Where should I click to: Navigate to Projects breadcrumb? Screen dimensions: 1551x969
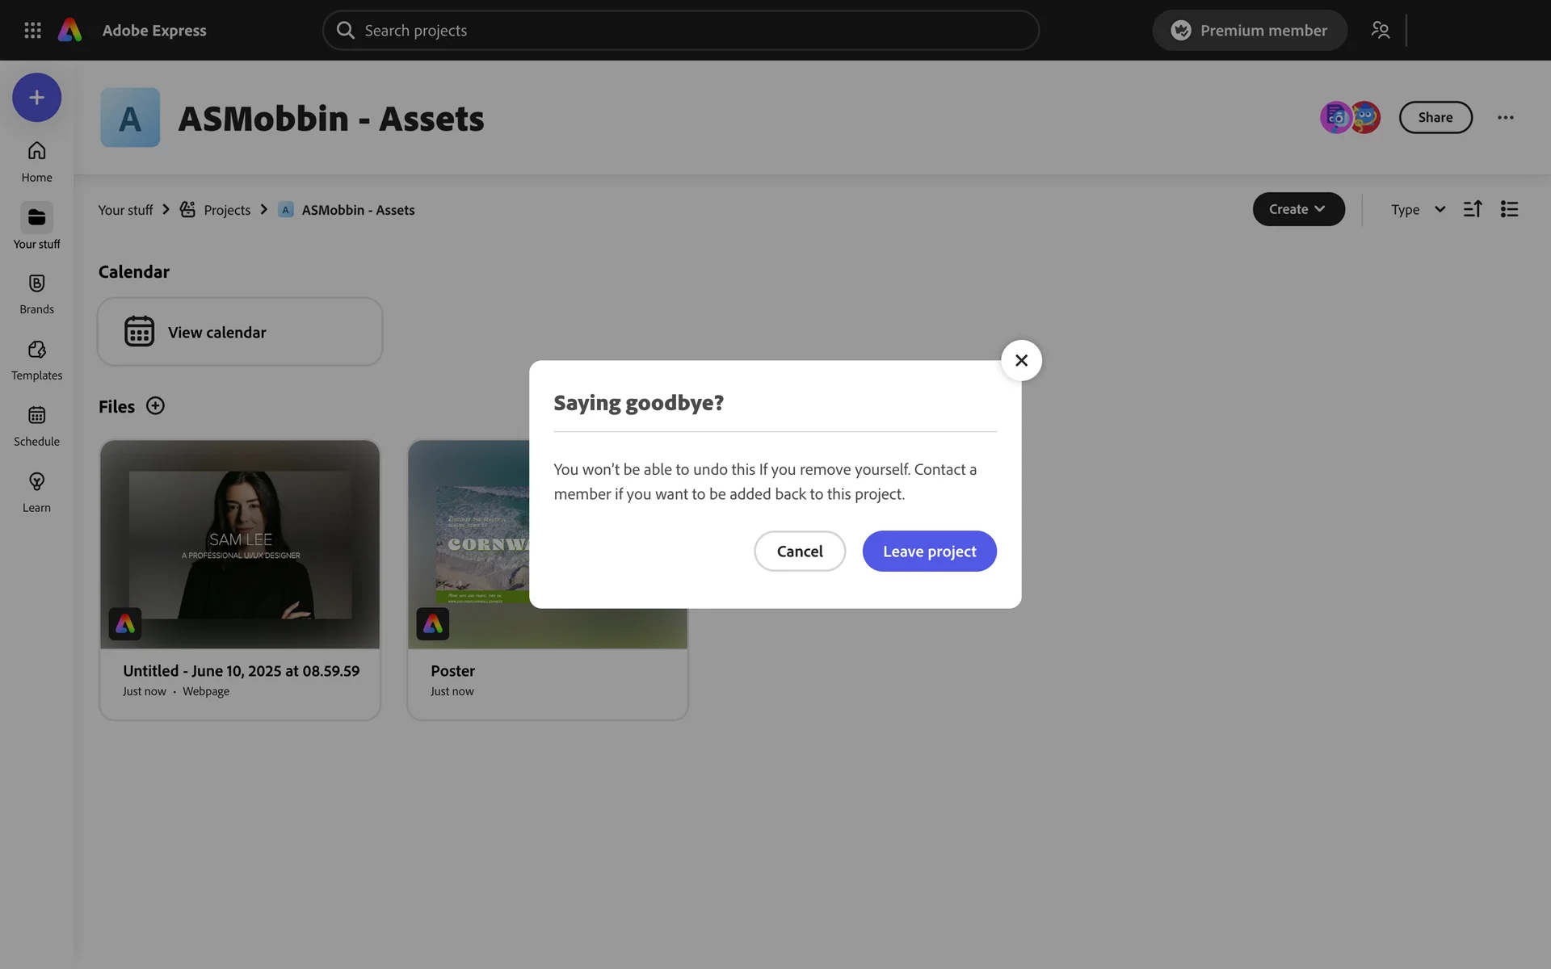[x=226, y=210]
